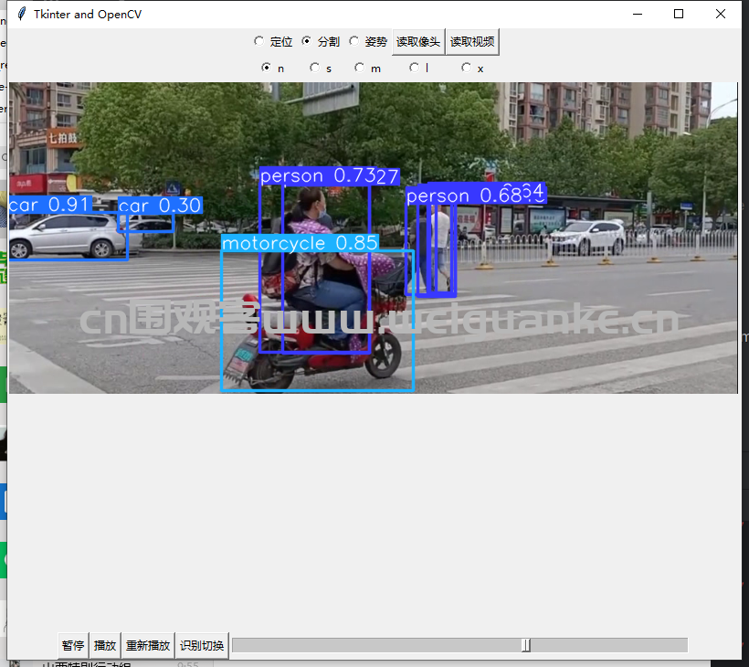Select model size s radio button

coord(321,68)
